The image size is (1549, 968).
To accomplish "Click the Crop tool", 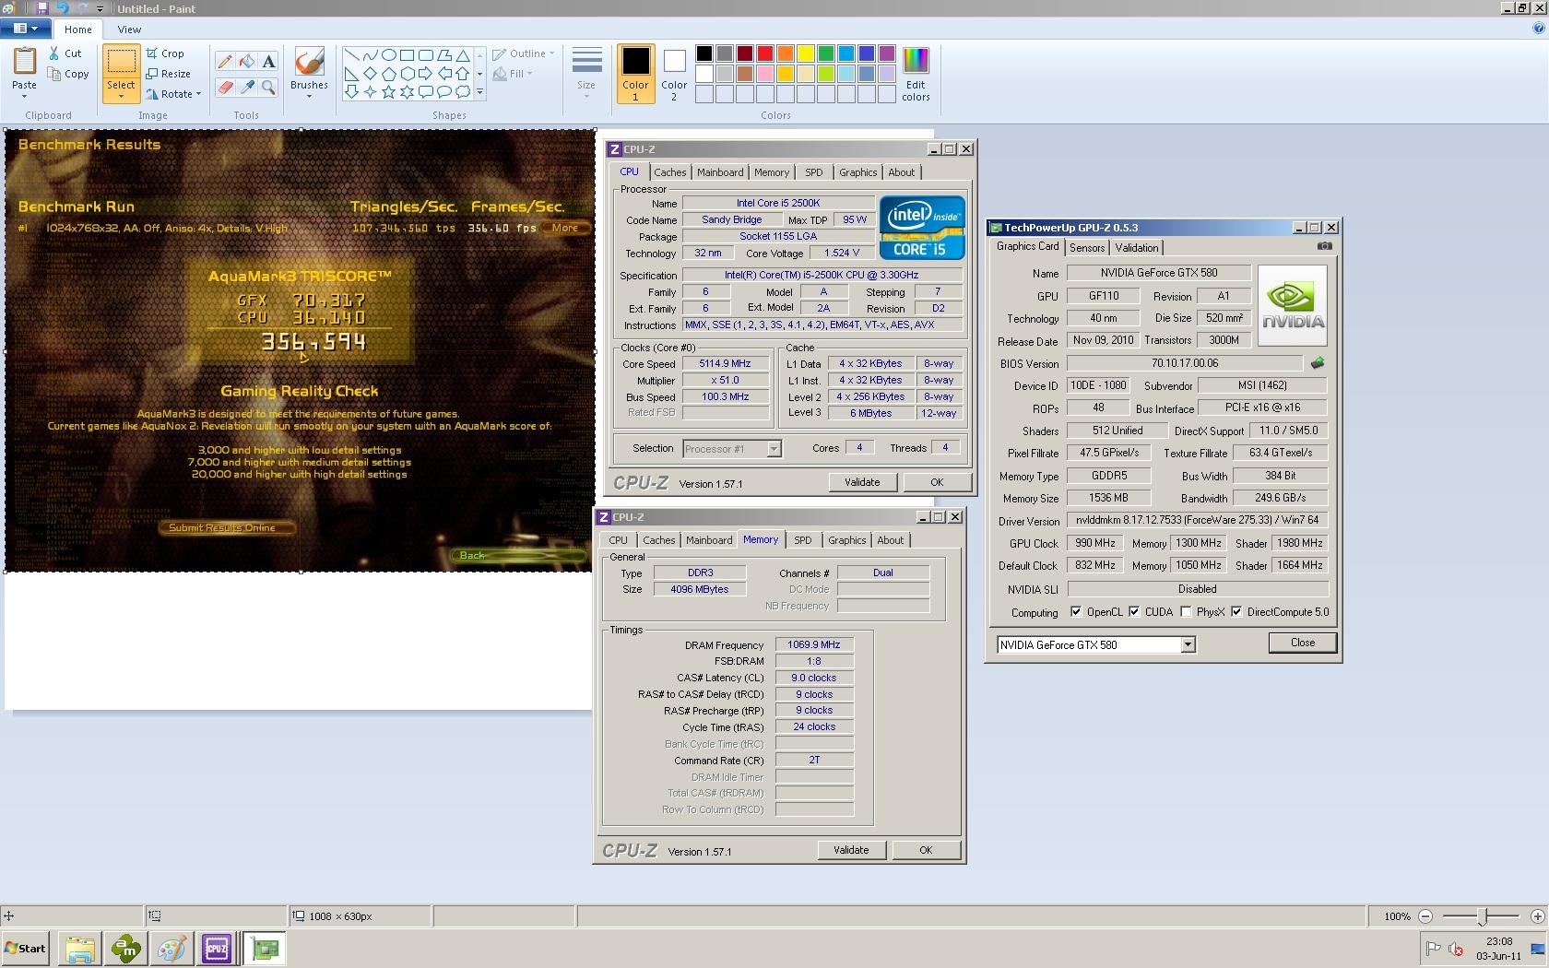I will click(x=165, y=53).
